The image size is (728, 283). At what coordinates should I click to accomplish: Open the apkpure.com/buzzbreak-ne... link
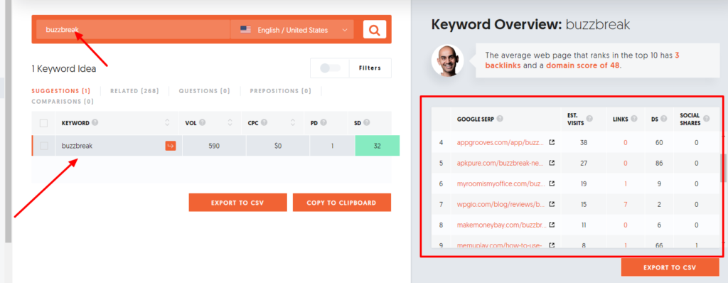[500, 163]
